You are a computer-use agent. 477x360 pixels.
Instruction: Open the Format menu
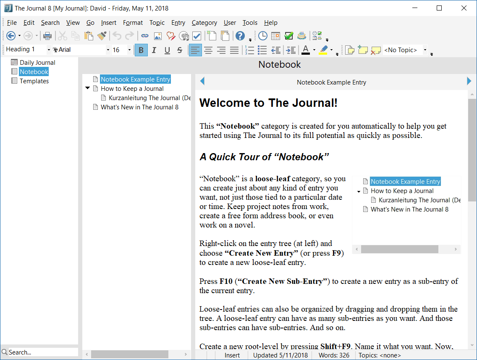click(x=133, y=23)
